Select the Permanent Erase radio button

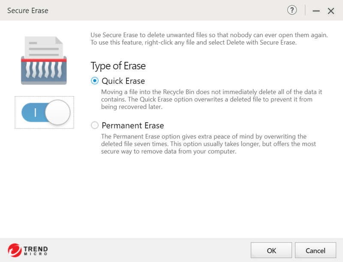(x=95, y=125)
